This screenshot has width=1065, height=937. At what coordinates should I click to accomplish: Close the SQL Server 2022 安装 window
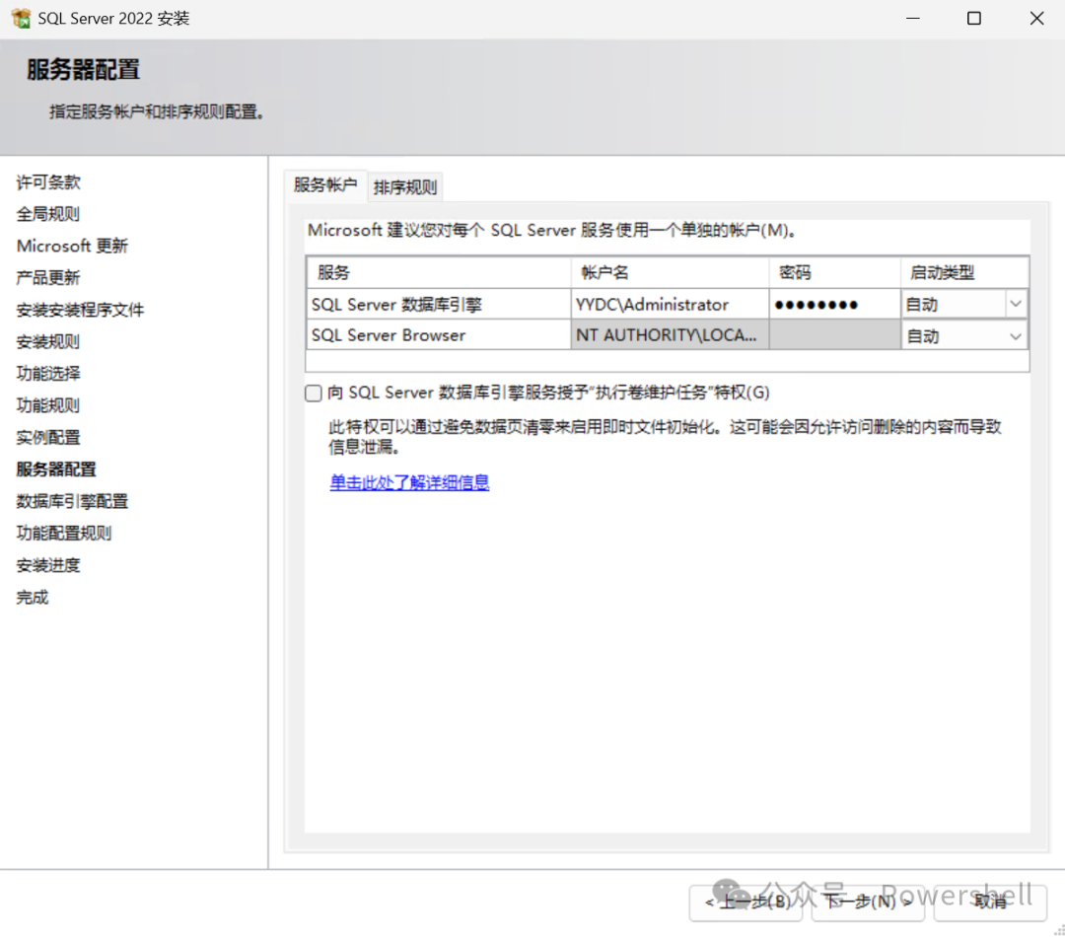coord(1036,19)
